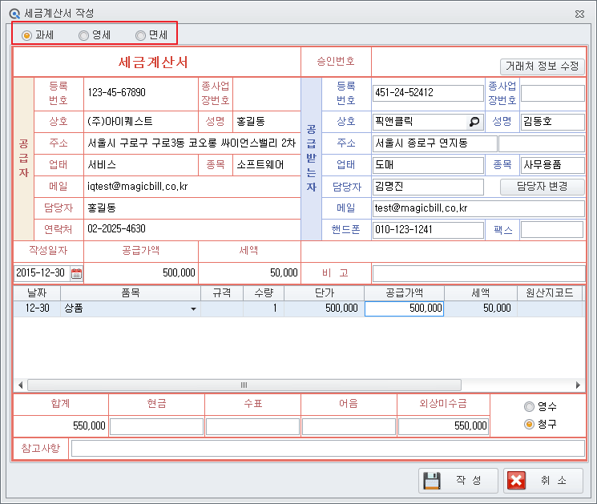The height and width of the screenshot is (504, 597).
Task: Click the 종목 field containing 사무용품
Action: tap(552, 165)
